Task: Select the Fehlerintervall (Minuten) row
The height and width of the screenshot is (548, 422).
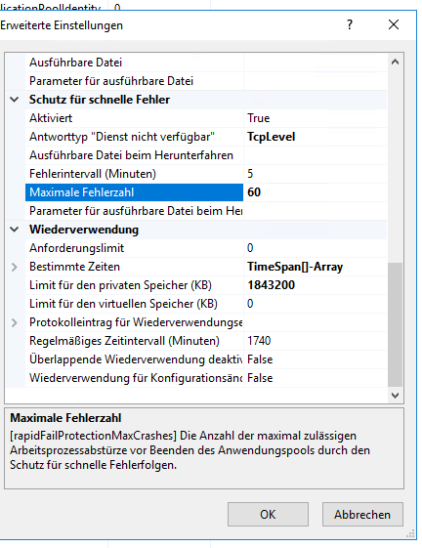Action: tap(206, 174)
